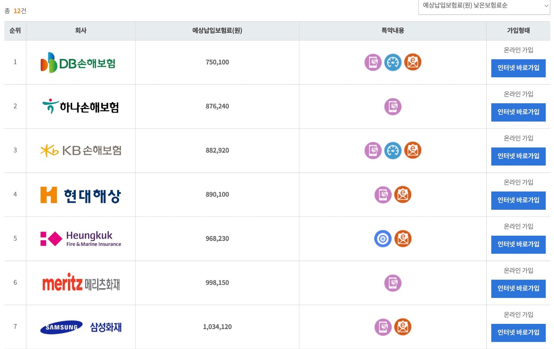Click purple mobile discount icon in DB손해보험 row

tap(373, 62)
